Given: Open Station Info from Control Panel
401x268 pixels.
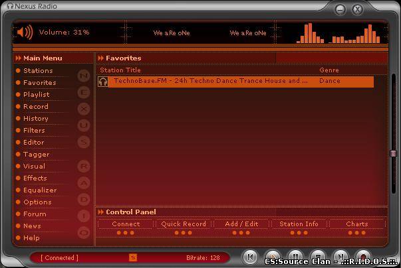Looking at the screenshot, I should pos(299,224).
